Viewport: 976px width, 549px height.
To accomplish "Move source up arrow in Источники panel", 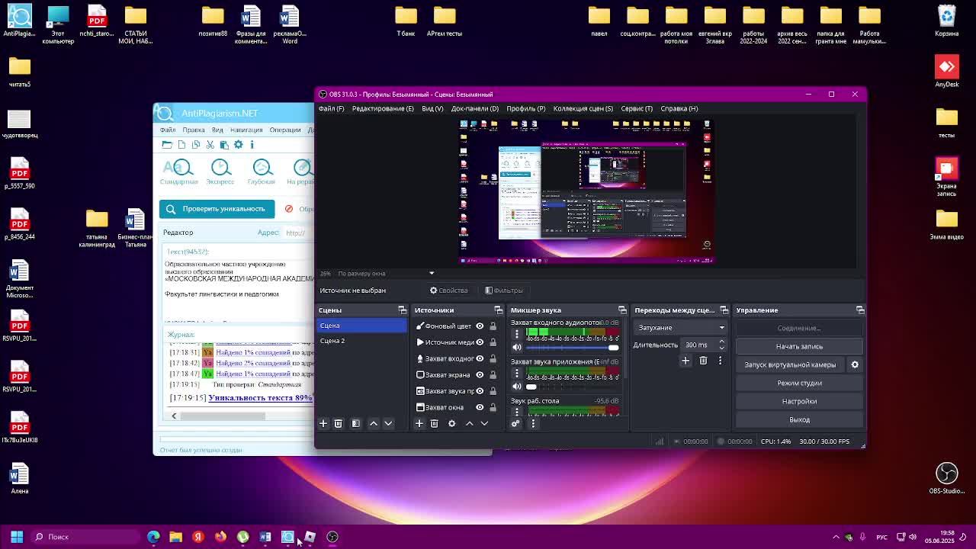I will (470, 423).
